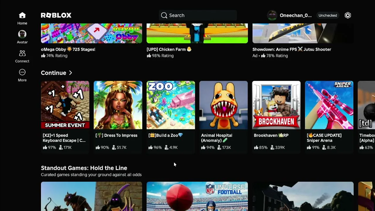Click the oMega Obby 725 Stages title
Screen dimensions: 375x211
68,49
